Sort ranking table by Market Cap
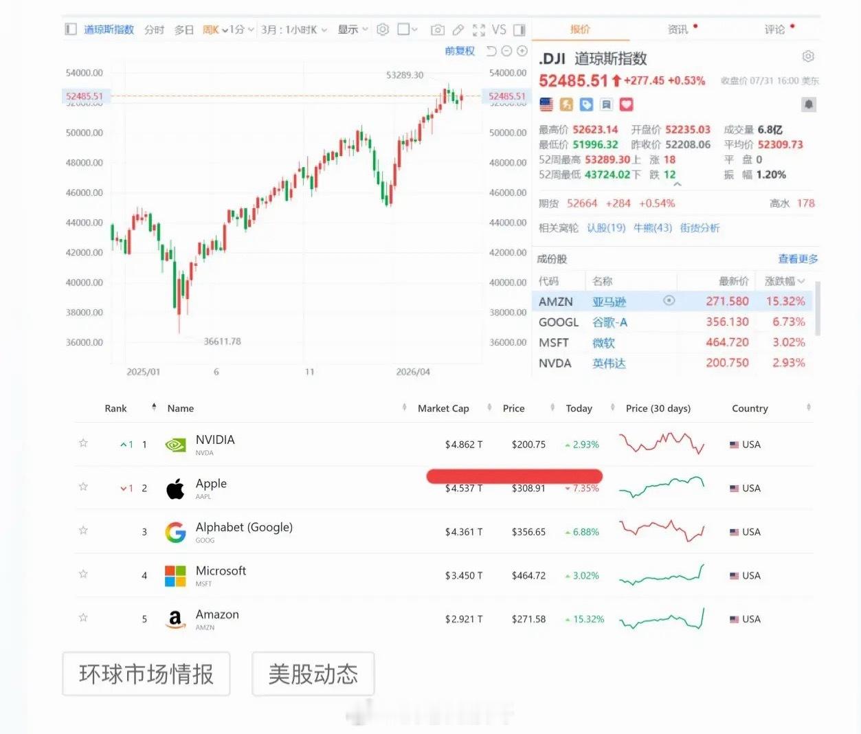The image size is (861, 734). pyautogui.click(x=455, y=408)
